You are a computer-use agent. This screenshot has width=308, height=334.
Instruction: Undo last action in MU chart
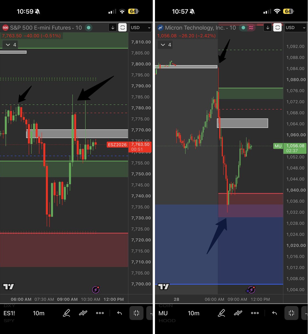(x=275, y=313)
